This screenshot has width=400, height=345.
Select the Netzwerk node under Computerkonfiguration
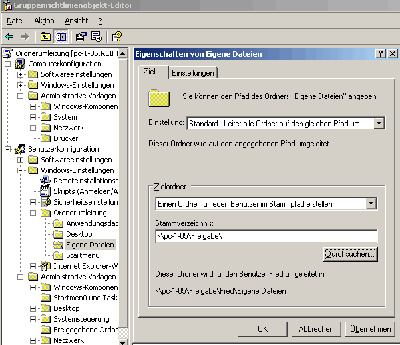(69, 128)
